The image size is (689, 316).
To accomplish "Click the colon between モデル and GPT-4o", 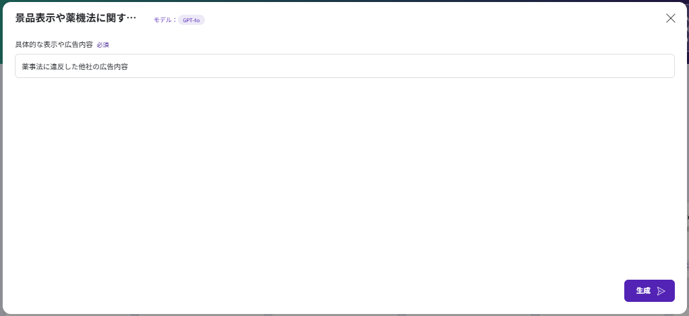I will [175, 20].
